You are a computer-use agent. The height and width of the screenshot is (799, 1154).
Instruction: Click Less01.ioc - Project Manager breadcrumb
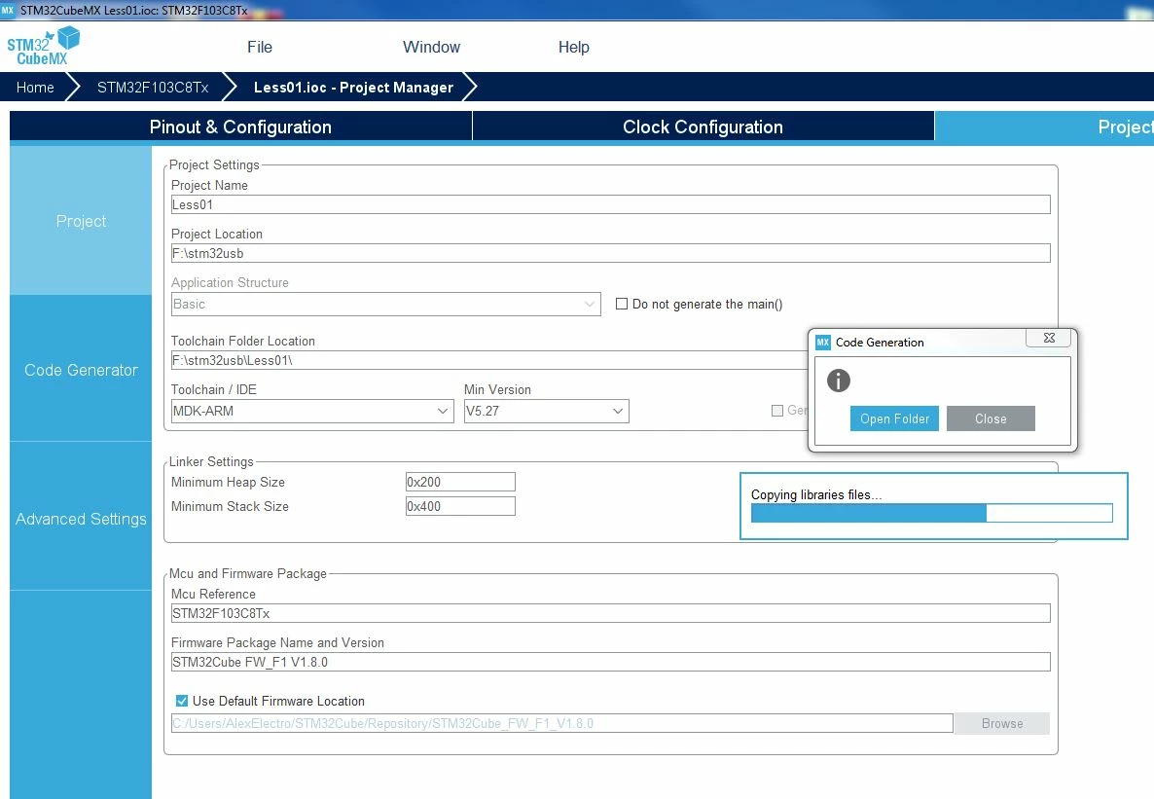[x=353, y=87]
